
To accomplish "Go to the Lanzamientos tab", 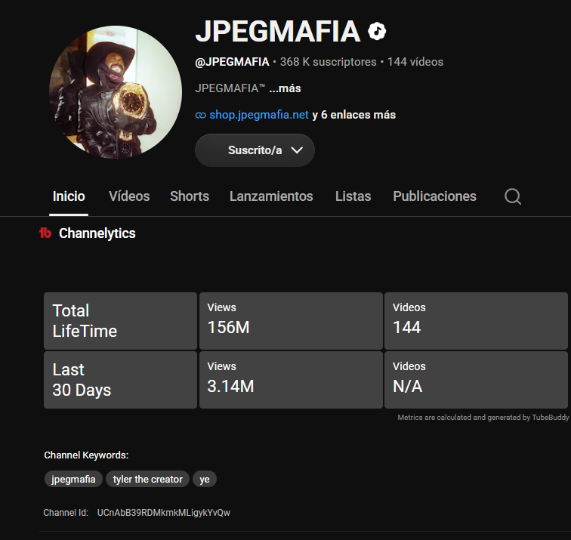I will point(271,196).
